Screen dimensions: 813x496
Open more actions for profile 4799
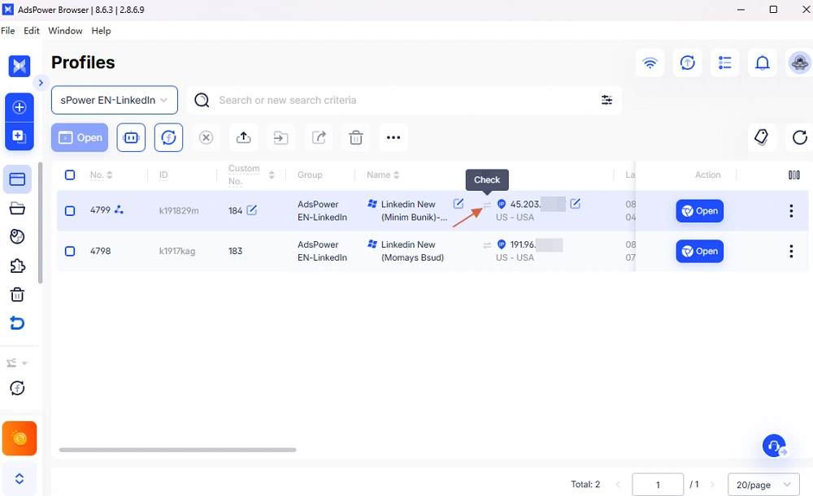(x=791, y=211)
